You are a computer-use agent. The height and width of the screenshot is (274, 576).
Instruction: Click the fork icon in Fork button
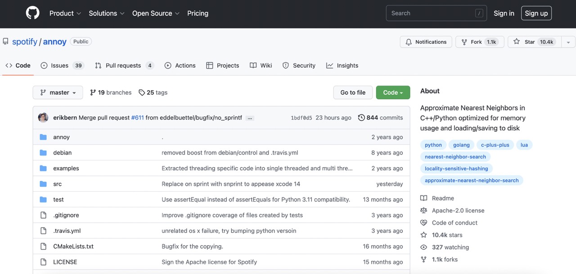(x=464, y=42)
